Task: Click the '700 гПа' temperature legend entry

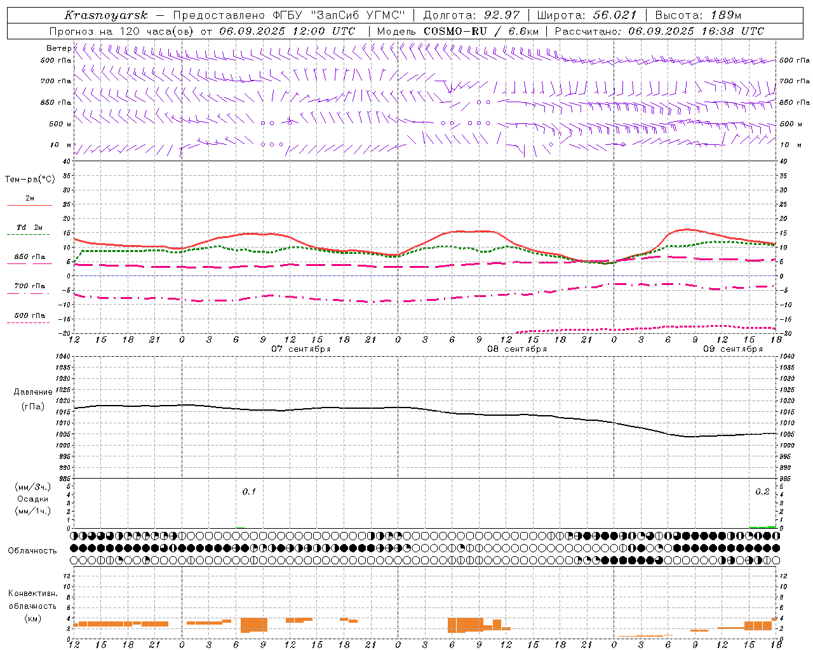Action: (30, 286)
